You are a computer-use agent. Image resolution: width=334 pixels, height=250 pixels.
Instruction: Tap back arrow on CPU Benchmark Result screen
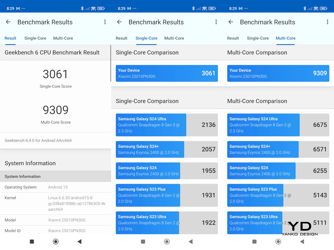point(8,22)
